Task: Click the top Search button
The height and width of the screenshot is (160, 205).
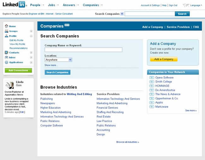Action: pos(182,14)
